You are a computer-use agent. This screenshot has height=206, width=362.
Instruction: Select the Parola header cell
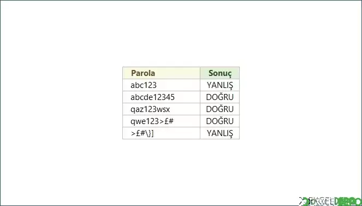[x=161, y=73]
